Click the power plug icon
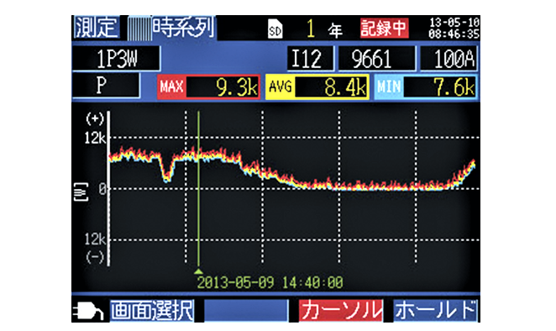 coord(87,311)
